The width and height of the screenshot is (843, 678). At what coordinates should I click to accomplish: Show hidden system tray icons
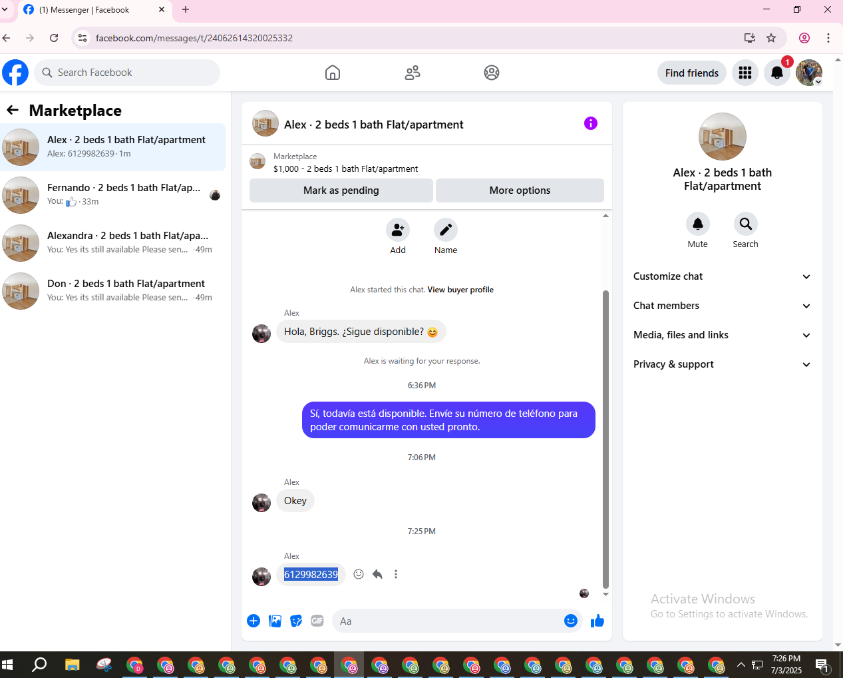tap(741, 665)
